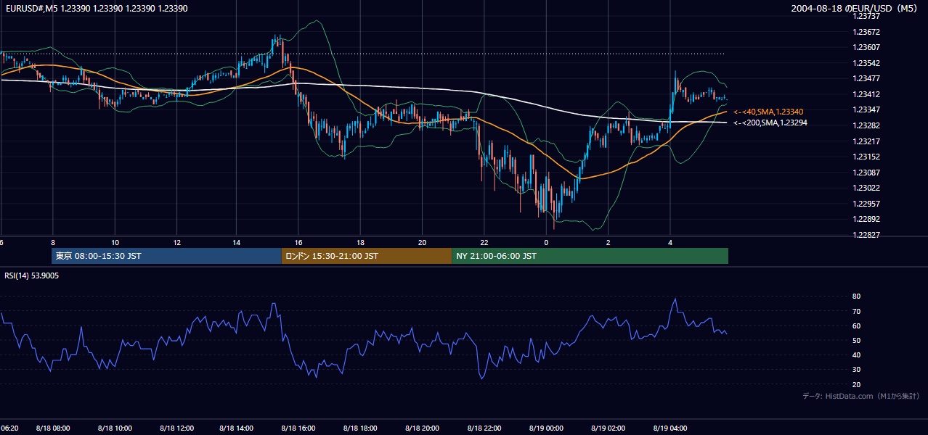
Task: Click RSI level 30 on scale
Action: [x=856, y=370]
